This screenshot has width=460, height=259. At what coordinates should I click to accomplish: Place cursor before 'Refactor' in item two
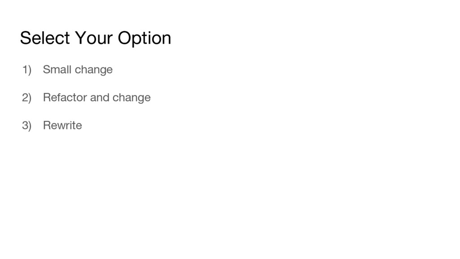pos(43,98)
